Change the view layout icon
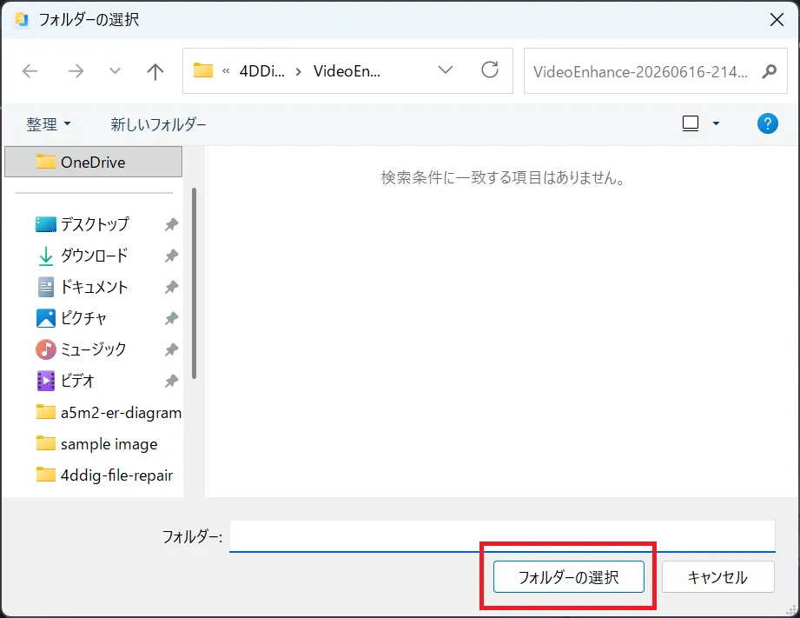The width and height of the screenshot is (800, 618). tap(691, 123)
